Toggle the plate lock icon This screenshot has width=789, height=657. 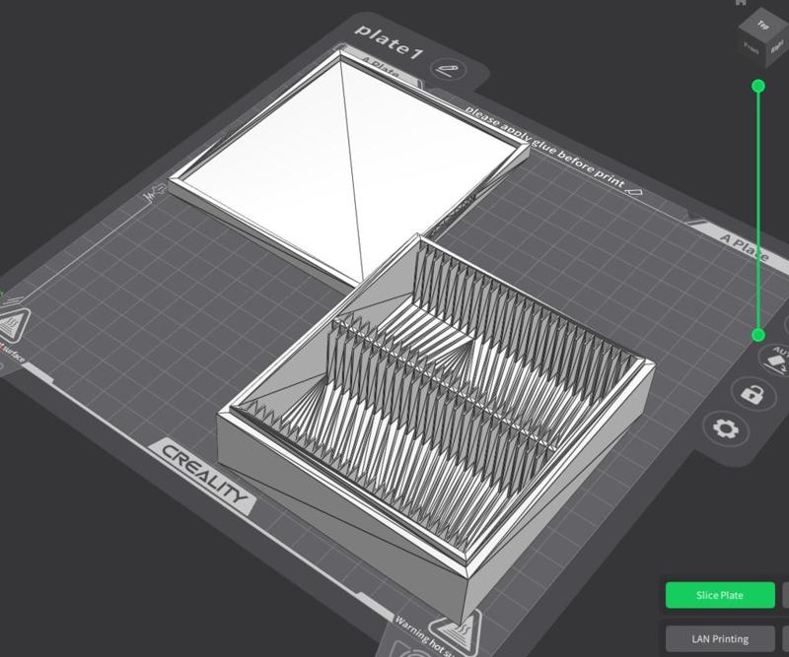pyautogui.click(x=752, y=394)
